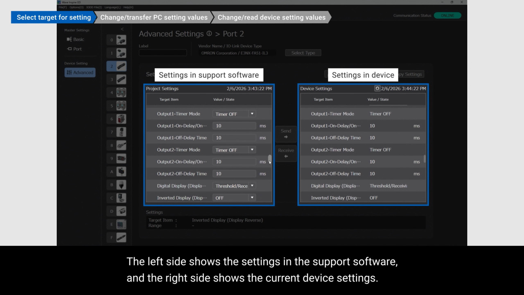
Task: Select port 0 device thumbnail
Action: [x=121, y=40]
